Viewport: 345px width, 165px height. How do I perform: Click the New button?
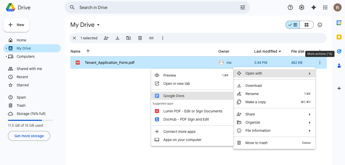click(x=16, y=25)
